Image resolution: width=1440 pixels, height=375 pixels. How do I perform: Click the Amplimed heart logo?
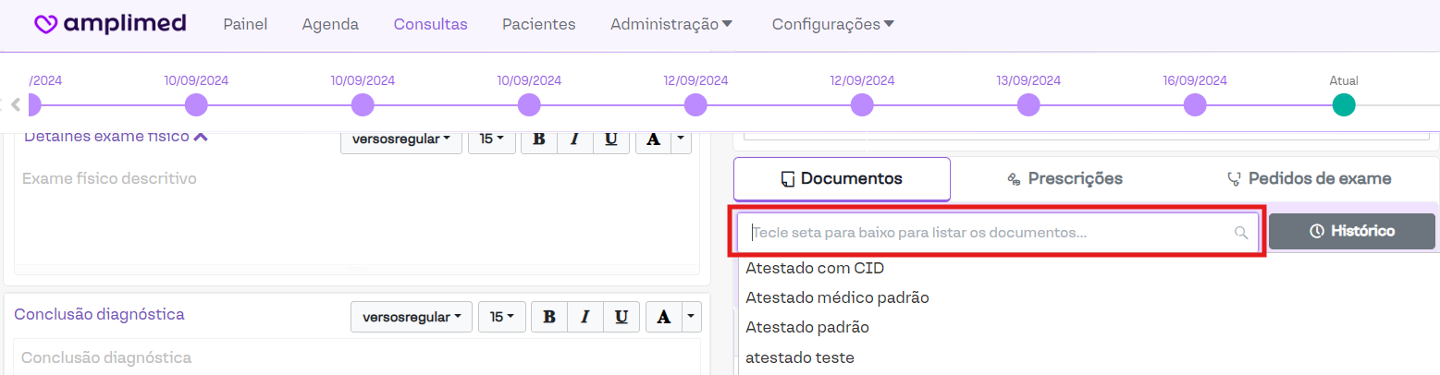pyautogui.click(x=45, y=24)
